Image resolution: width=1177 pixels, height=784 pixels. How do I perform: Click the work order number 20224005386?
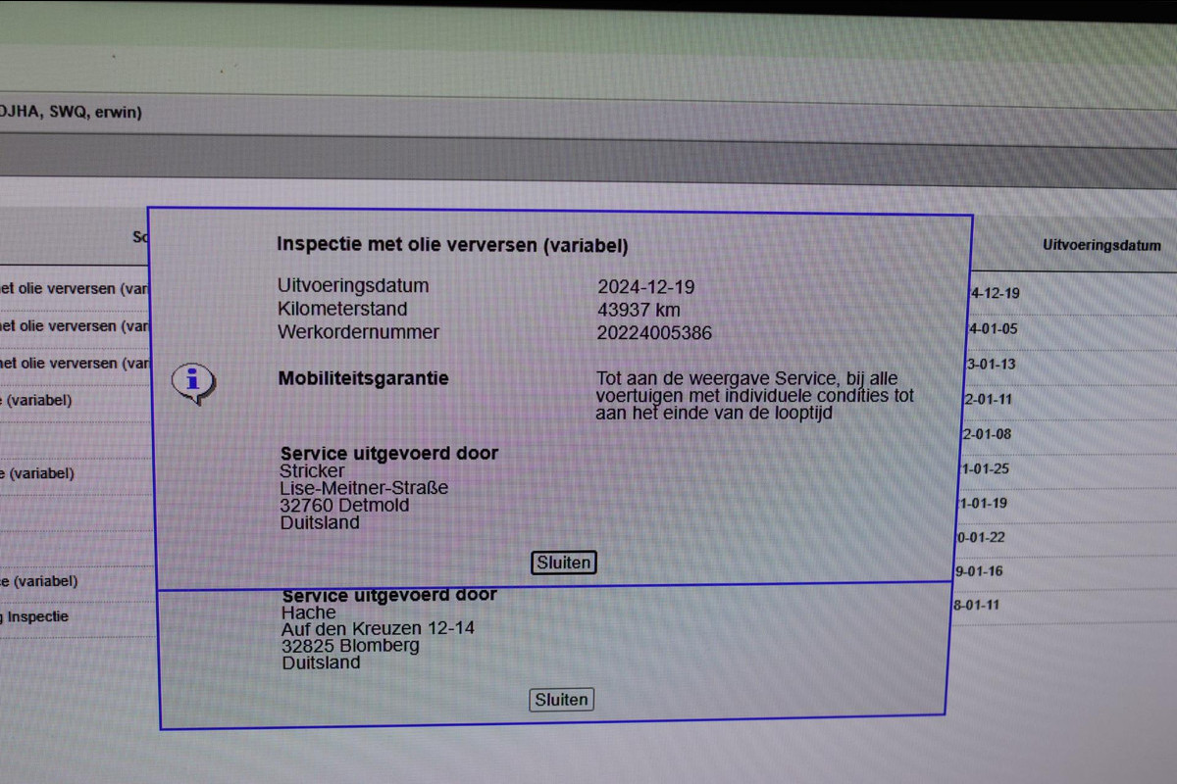654,333
